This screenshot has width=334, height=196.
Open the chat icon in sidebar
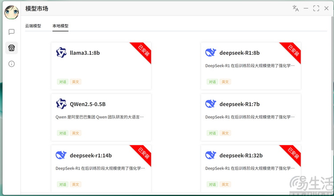[12, 32]
